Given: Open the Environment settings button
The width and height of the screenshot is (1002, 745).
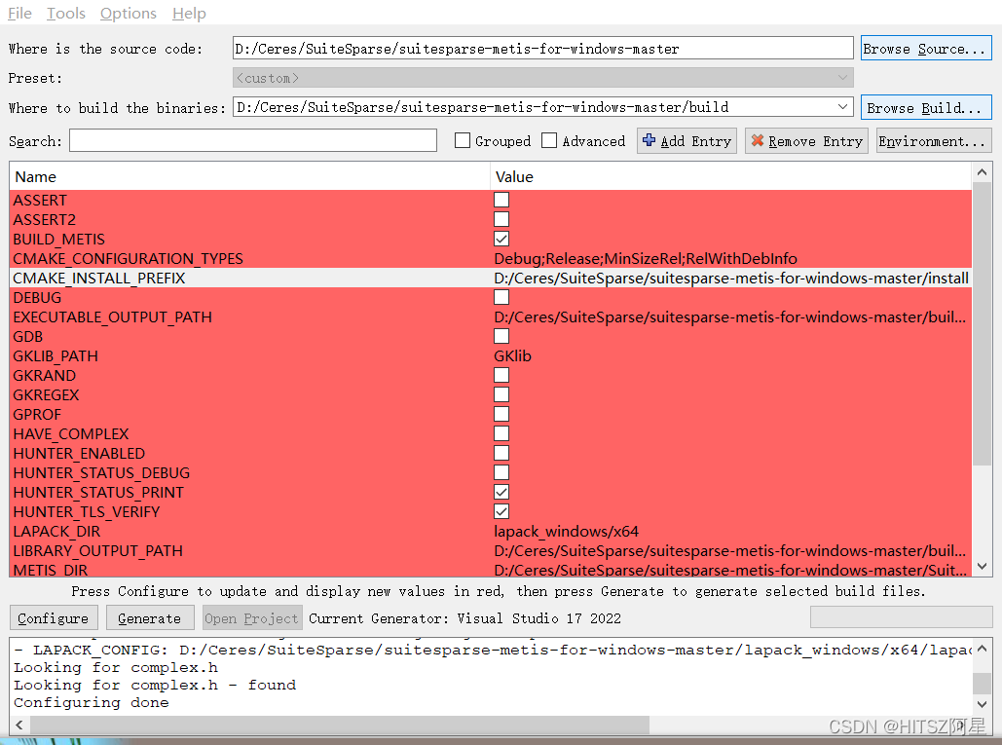Looking at the screenshot, I should [934, 140].
